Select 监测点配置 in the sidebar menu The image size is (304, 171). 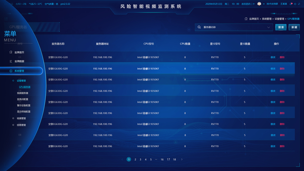23,99
